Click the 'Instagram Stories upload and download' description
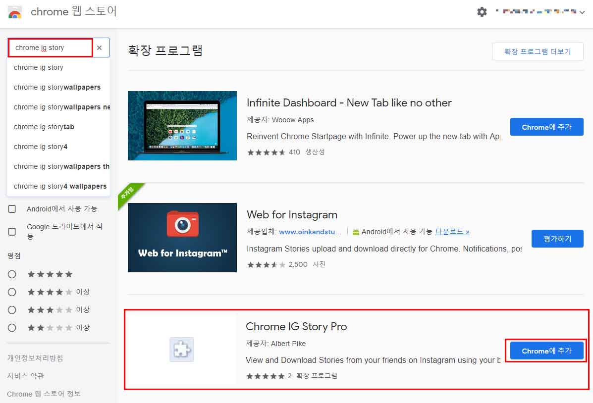593x403 pixels. click(384, 249)
